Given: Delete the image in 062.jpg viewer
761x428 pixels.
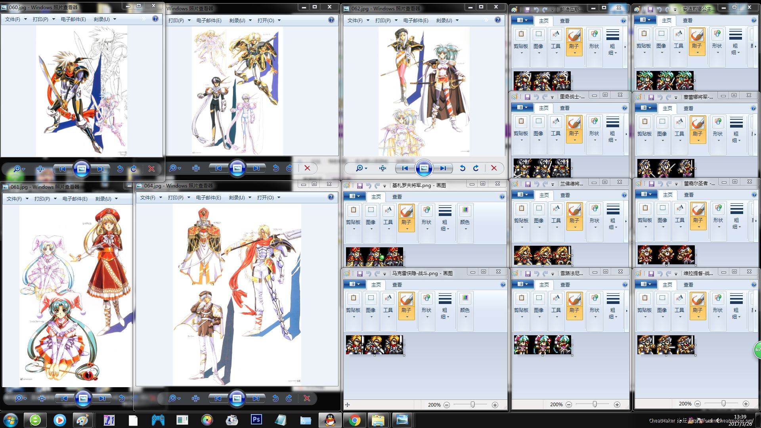Looking at the screenshot, I should click(x=494, y=168).
